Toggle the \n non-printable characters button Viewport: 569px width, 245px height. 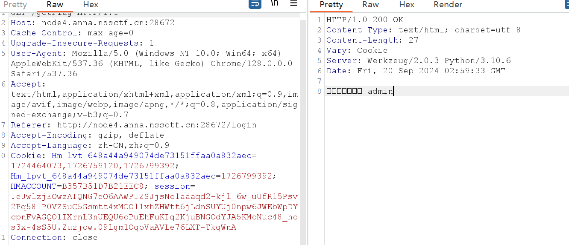(275, 4)
